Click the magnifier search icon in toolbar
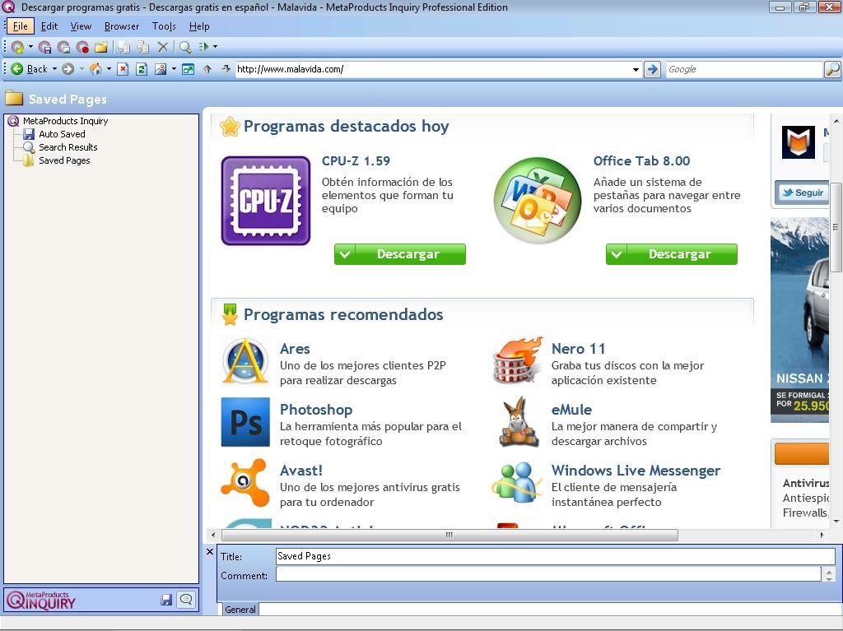This screenshot has width=843, height=631. pyautogui.click(x=185, y=47)
